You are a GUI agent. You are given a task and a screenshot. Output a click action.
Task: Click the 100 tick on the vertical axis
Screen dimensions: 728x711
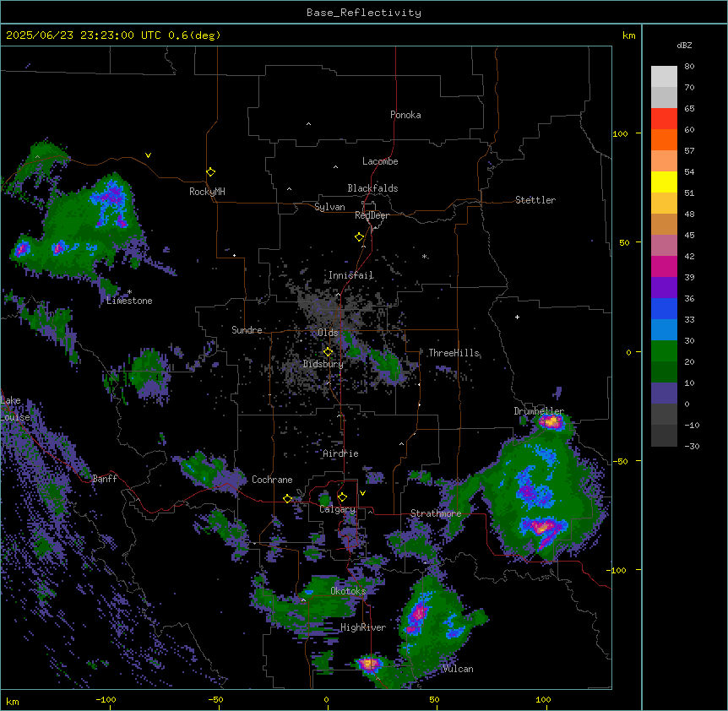620,133
